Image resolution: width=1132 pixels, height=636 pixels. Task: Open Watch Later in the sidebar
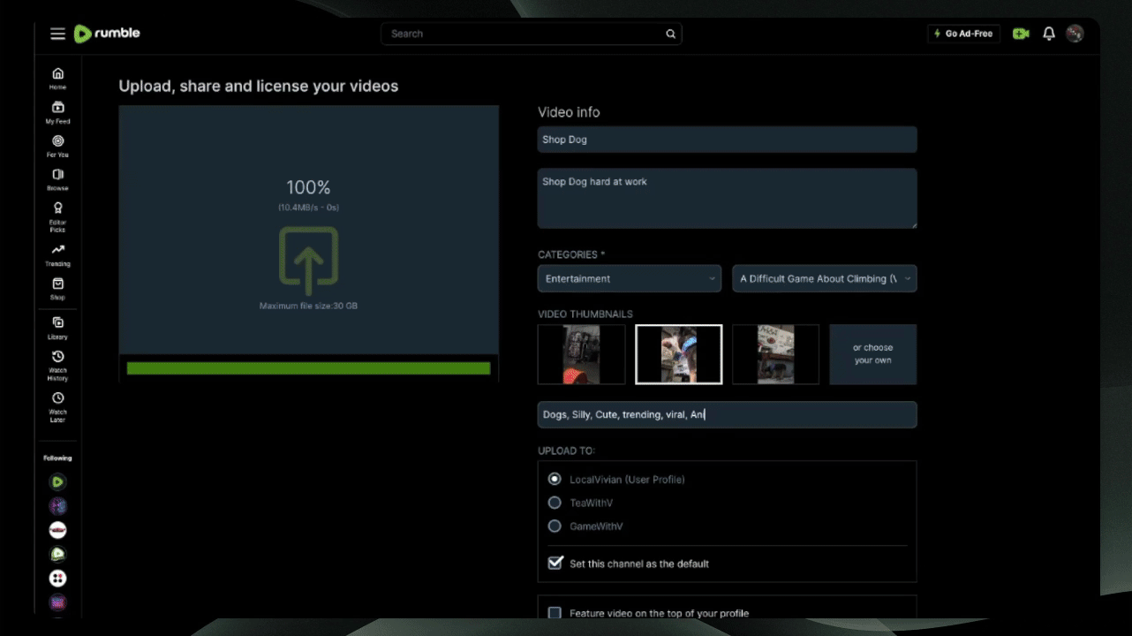[57, 406]
